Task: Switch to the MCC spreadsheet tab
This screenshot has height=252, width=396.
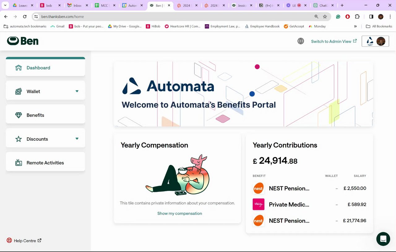Action: tap(105, 6)
